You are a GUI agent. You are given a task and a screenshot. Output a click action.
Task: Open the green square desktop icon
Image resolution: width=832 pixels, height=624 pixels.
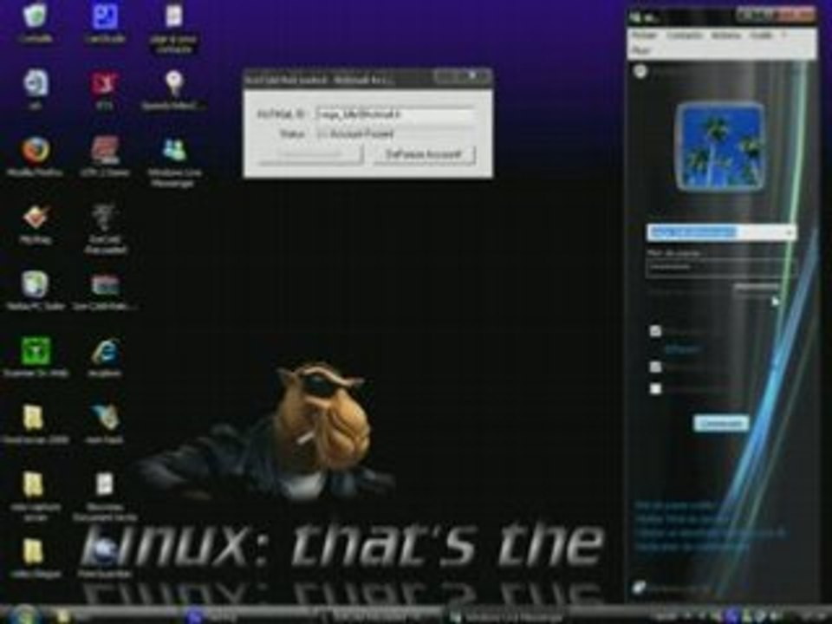point(35,356)
